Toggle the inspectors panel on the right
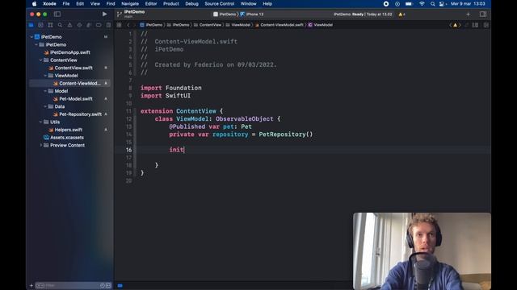517x290 pixels. coord(483,14)
